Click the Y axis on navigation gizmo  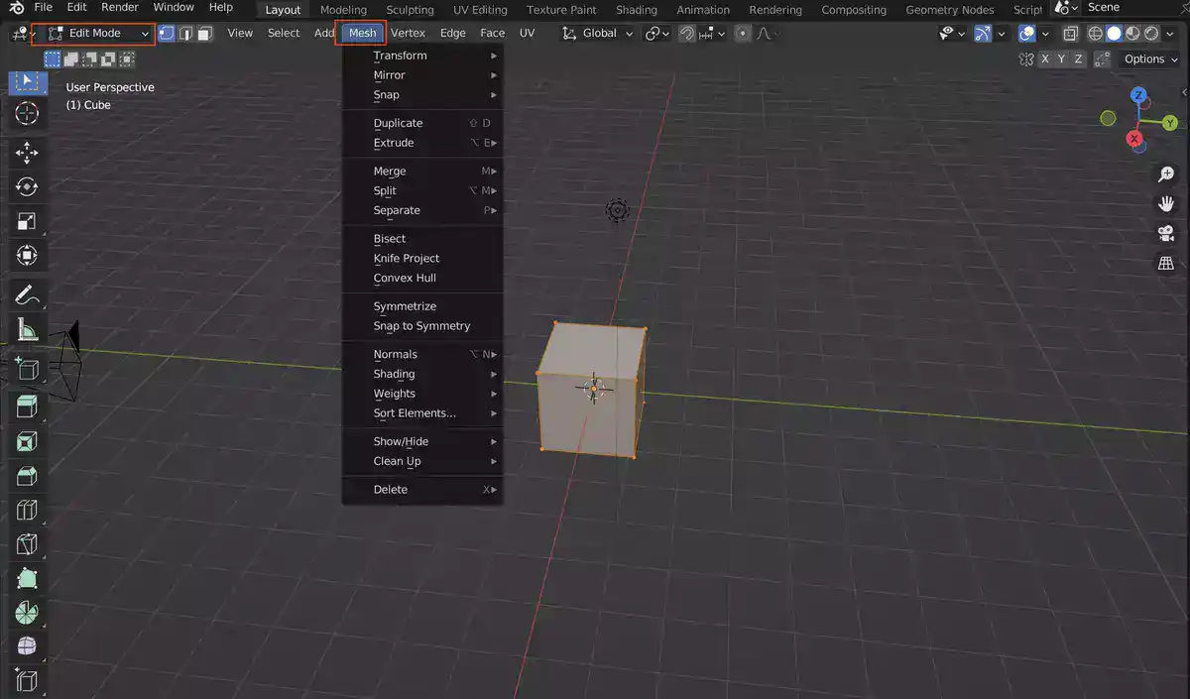[x=1170, y=123]
